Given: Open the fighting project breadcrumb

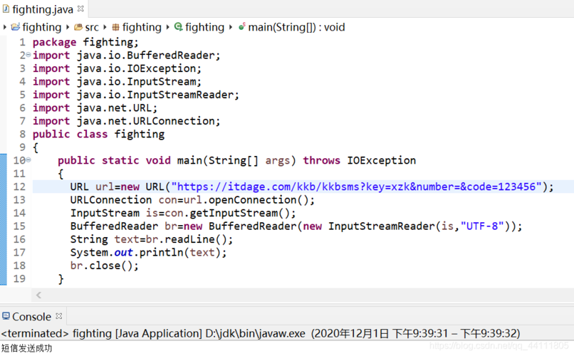Looking at the screenshot, I should (42, 27).
